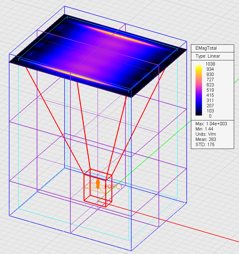Click the STD: 175 statistic
The width and height of the screenshot is (239, 254).
[205, 144]
